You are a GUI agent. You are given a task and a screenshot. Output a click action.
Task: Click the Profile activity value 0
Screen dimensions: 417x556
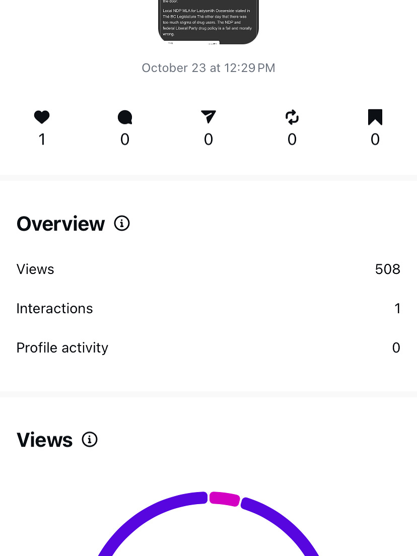pos(396,347)
